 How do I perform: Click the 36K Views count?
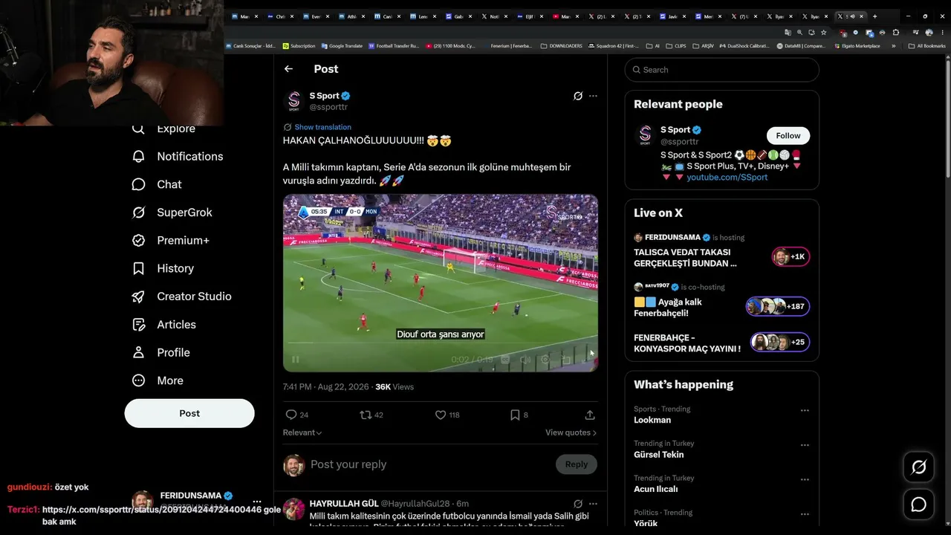pyautogui.click(x=395, y=387)
